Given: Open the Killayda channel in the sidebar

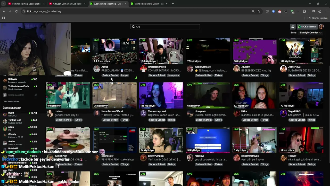Looking at the screenshot, I should pos(20,81).
